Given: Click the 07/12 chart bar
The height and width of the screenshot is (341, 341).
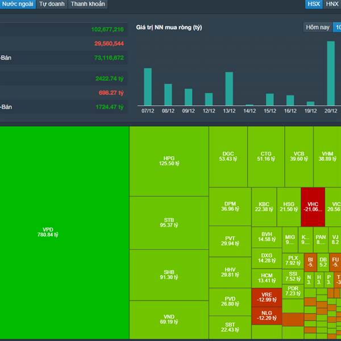Looking at the screenshot, I should pos(148,87).
